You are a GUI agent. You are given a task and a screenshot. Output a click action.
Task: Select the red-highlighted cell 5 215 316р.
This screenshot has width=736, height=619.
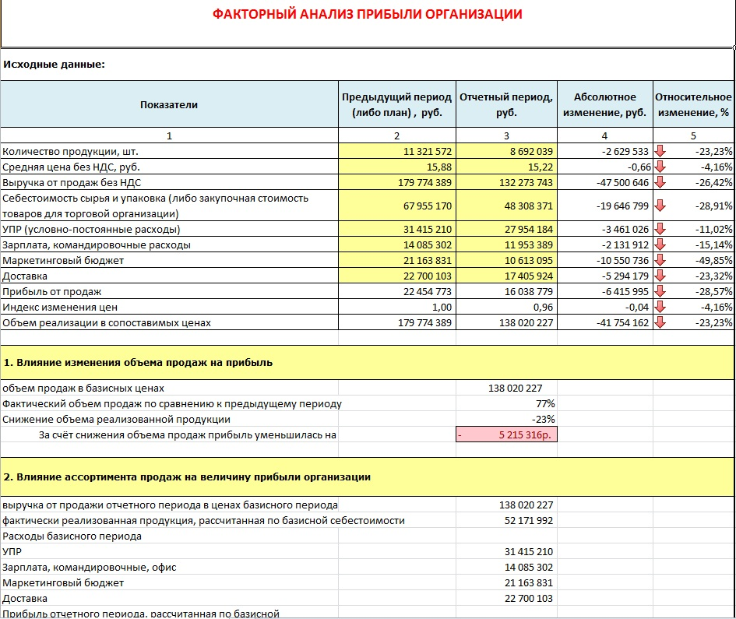[506, 434]
